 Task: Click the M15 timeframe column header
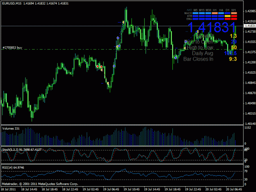[202, 10]
